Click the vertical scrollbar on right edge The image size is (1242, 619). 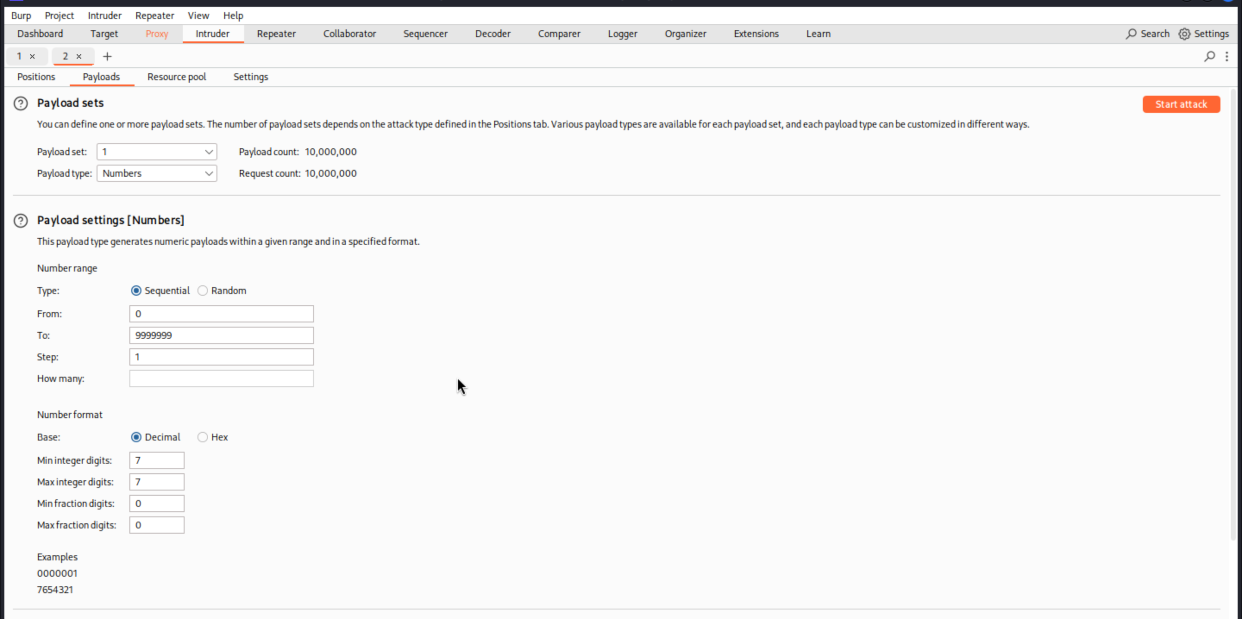click(1233, 313)
